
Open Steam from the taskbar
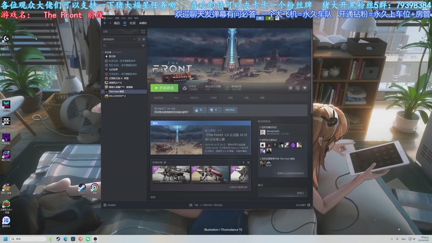coord(58,239)
